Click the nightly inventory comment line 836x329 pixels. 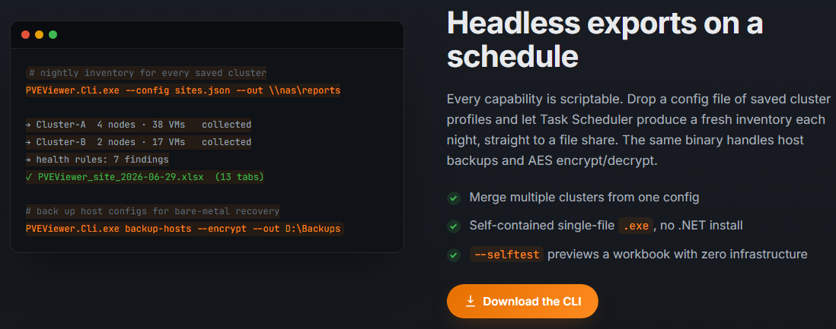[146, 73]
